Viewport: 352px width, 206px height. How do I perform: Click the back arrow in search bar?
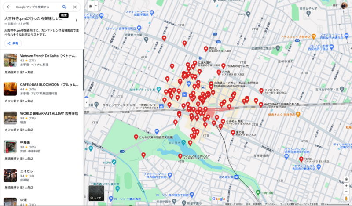[8, 7]
